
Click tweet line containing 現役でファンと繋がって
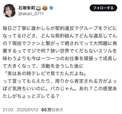[60, 44]
